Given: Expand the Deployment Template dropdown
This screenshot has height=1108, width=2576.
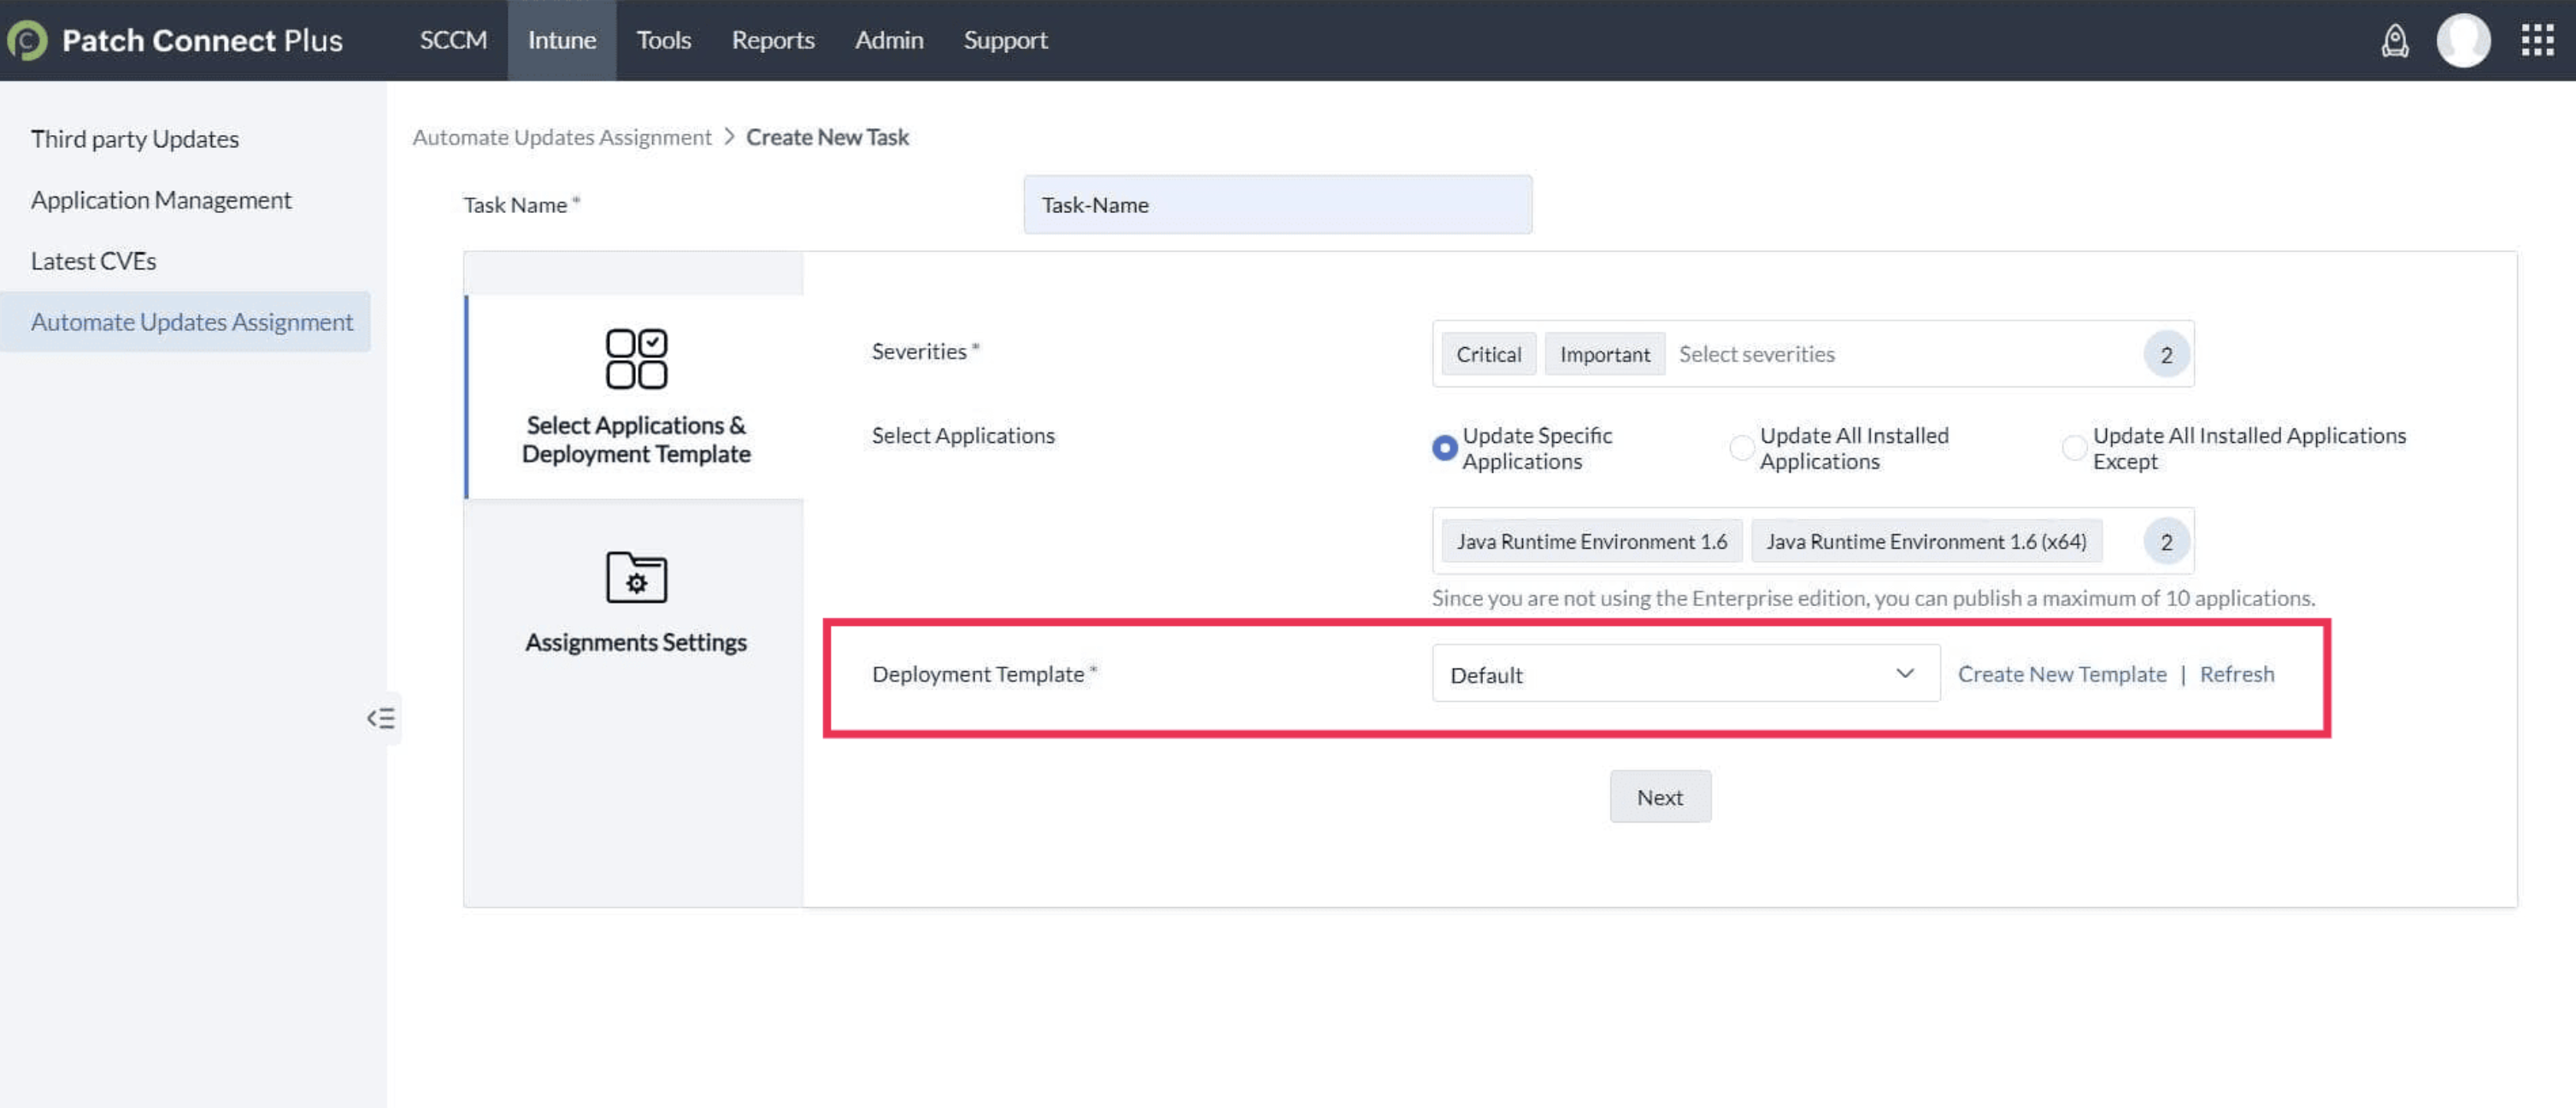Looking at the screenshot, I should point(1685,675).
